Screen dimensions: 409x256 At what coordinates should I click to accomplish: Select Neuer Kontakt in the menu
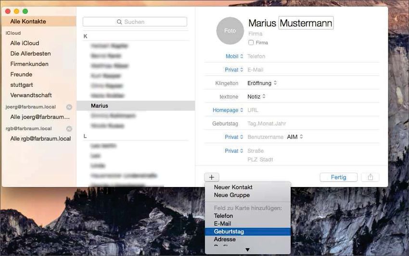233,187
